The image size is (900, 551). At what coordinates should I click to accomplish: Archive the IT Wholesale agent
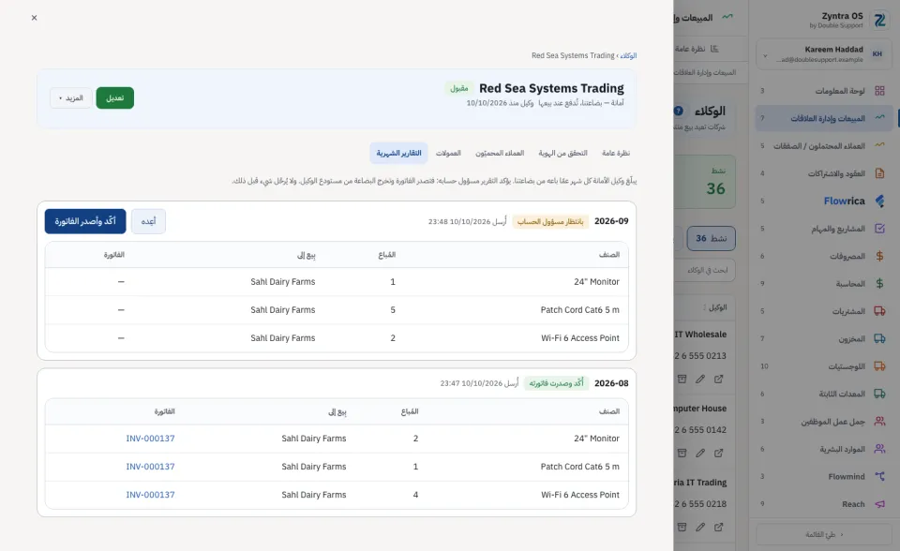tap(682, 379)
